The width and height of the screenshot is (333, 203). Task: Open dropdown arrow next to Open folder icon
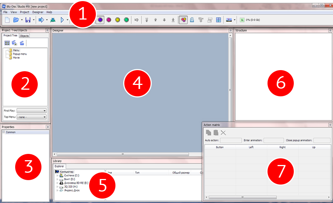click(22, 20)
